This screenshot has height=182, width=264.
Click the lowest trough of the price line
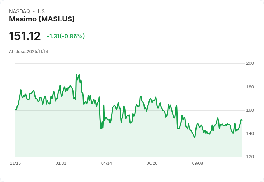coord(195,138)
